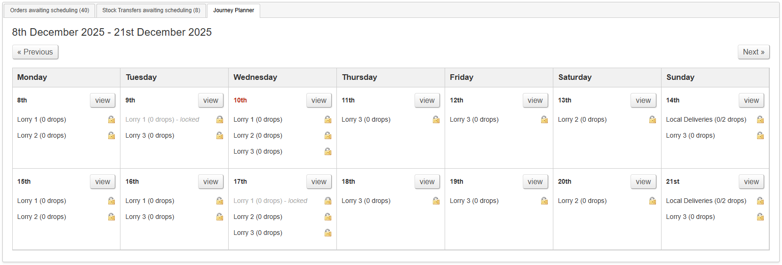Click the lock icon for Lorry 3 on the 11th
782x265 pixels.
click(x=436, y=119)
